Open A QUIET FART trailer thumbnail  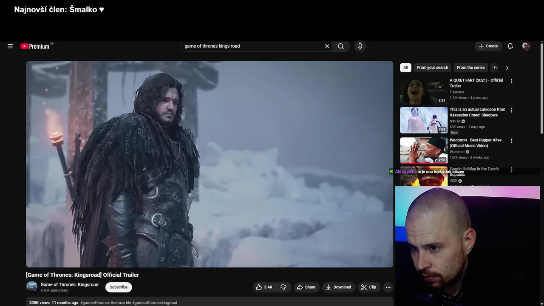[x=424, y=91]
